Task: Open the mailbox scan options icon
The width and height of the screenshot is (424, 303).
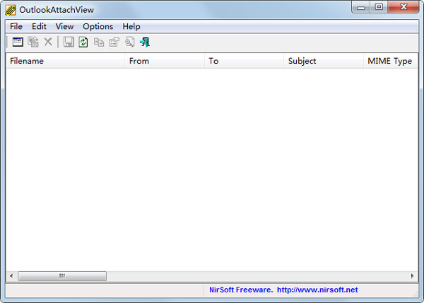Action: coord(18,42)
